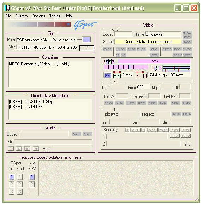
Task: Click the gradient analysis progress bar
Action: point(39,24)
